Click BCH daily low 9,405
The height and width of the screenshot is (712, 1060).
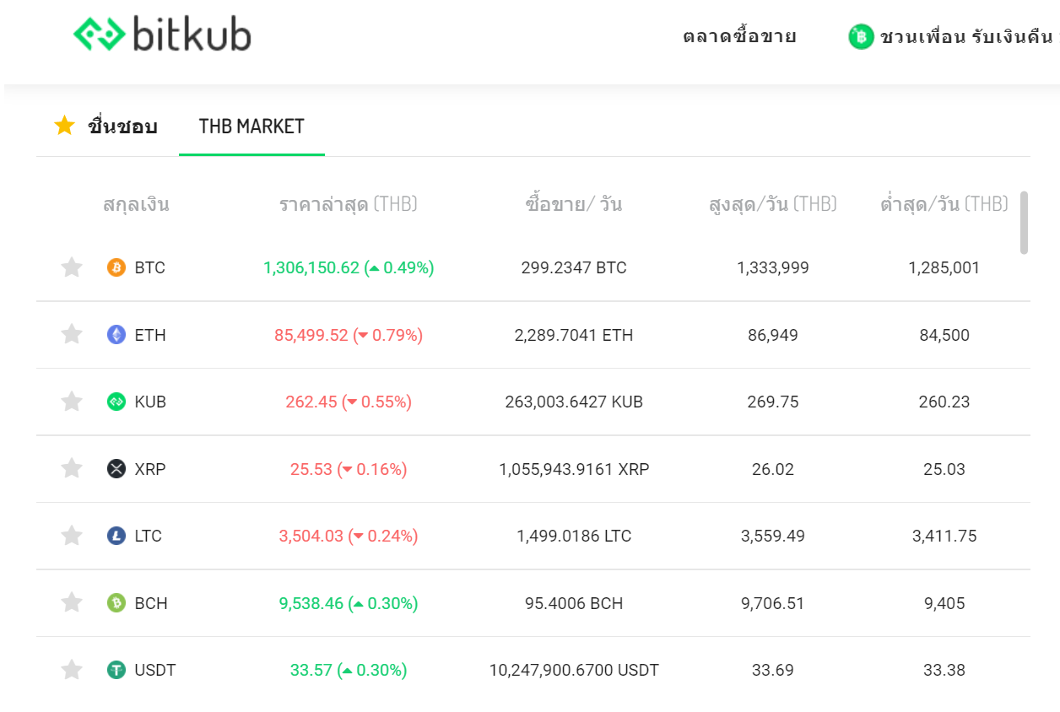pos(944,603)
